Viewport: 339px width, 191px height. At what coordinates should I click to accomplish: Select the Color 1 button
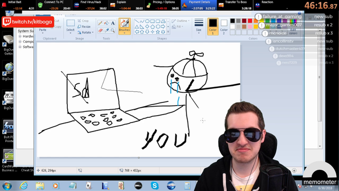click(x=213, y=26)
